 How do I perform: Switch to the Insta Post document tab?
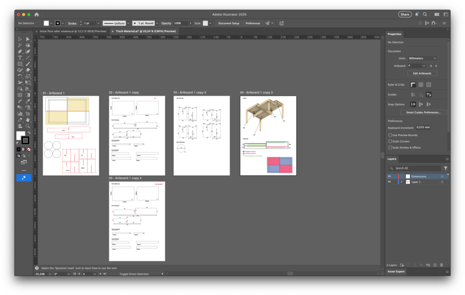click(73, 31)
